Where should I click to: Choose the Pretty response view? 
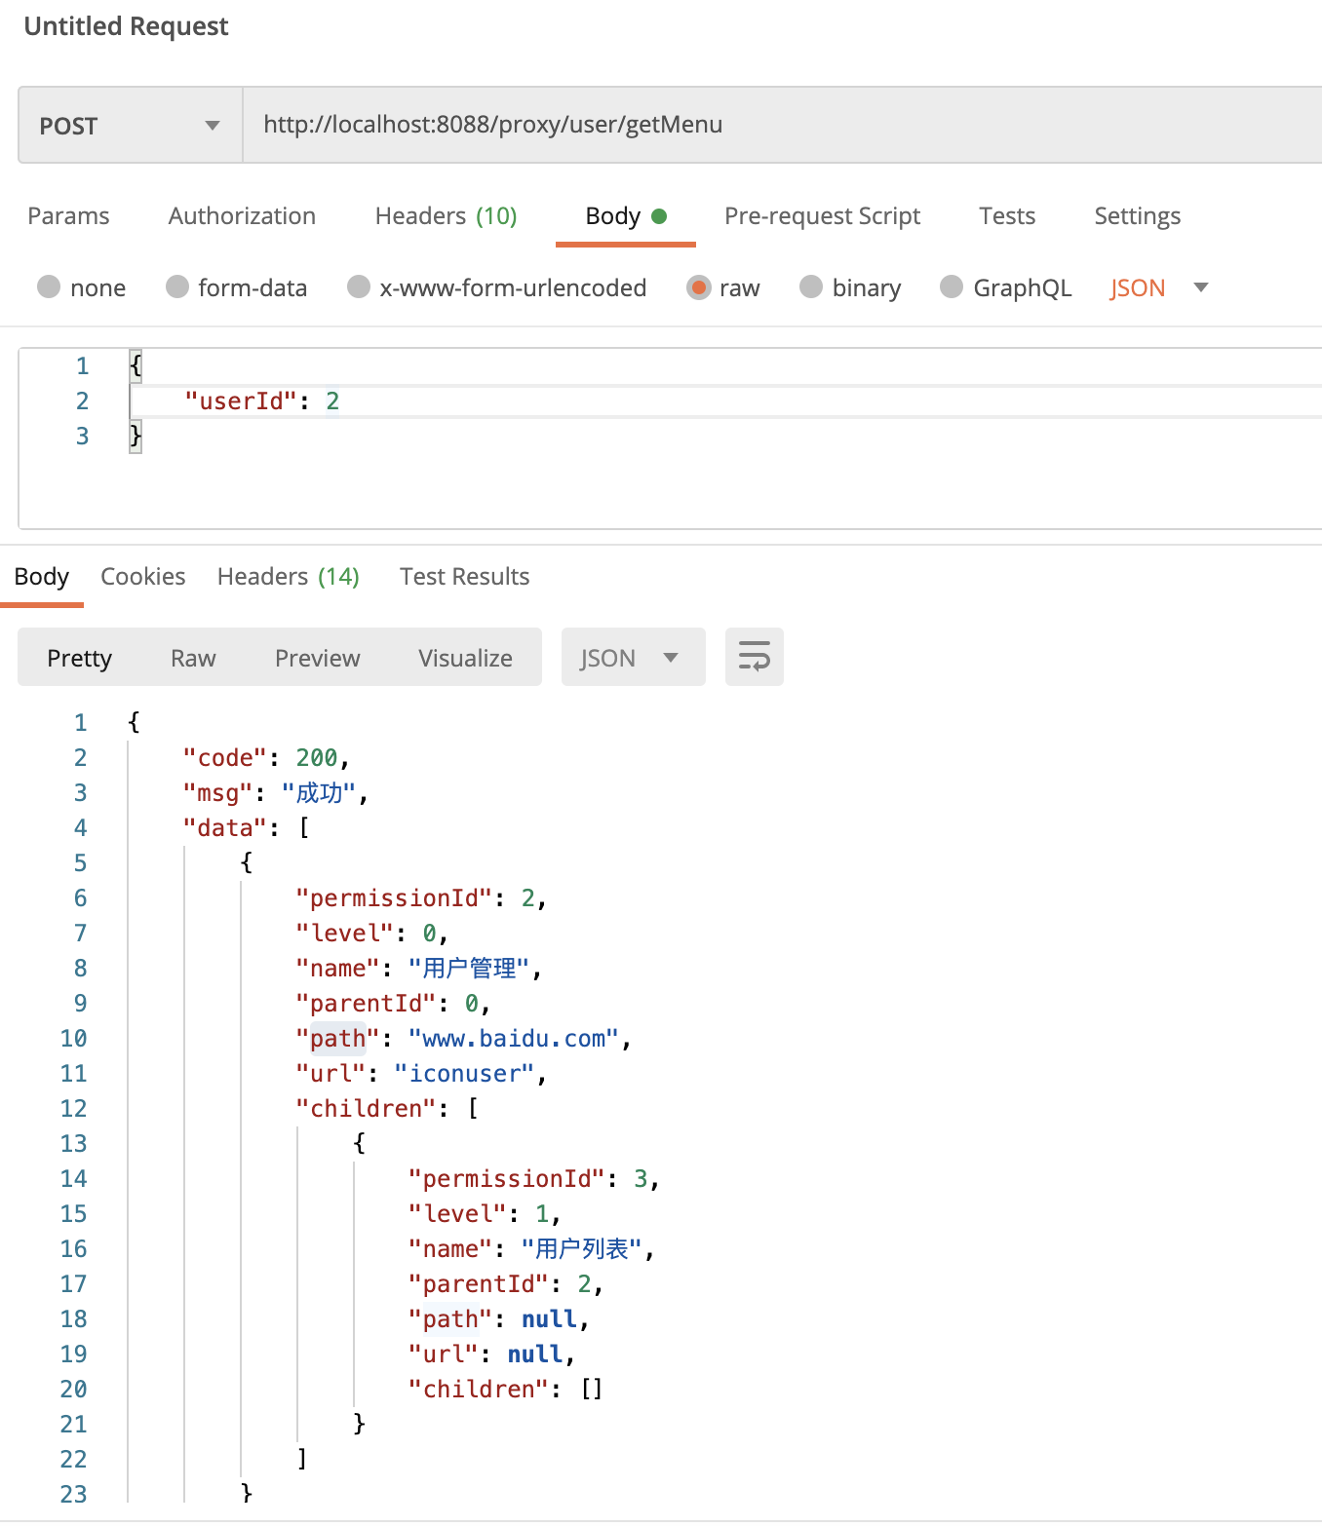[80, 658]
